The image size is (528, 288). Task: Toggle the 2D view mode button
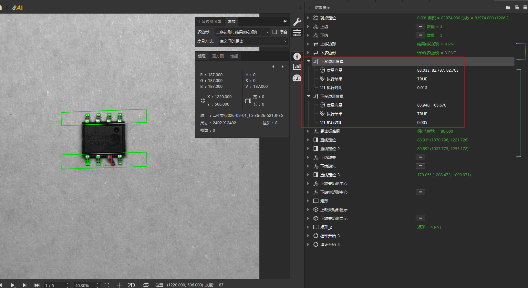[131, 285]
